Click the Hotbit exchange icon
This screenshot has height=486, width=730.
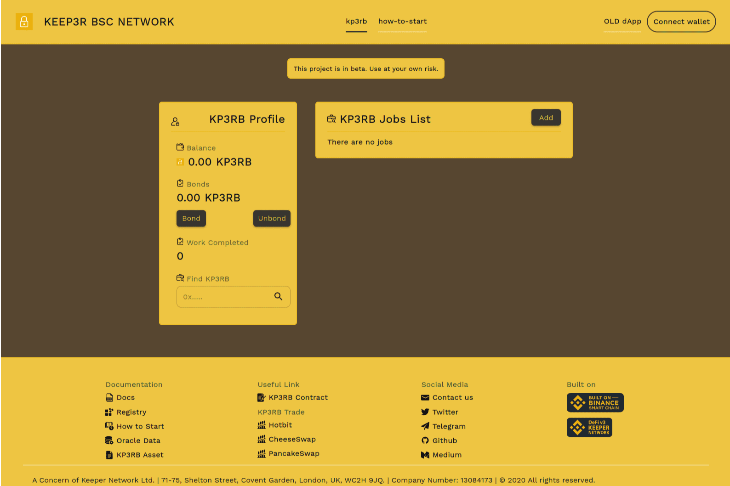coord(262,425)
